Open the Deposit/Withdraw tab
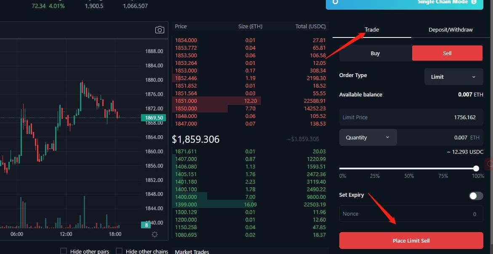Image resolution: width=493 pixels, height=254 pixels. coord(450,30)
